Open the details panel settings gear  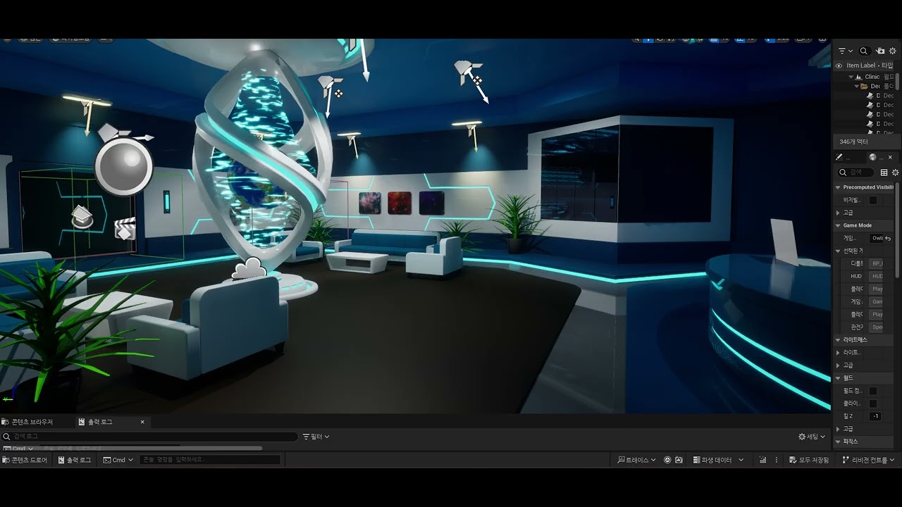(x=896, y=173)
